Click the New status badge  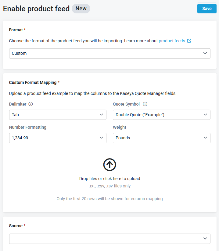(81, 9)
